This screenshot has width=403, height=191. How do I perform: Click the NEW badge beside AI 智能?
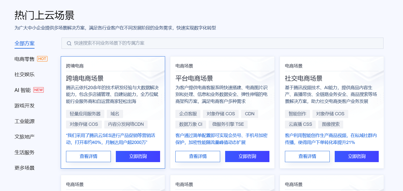coord(39,90)
